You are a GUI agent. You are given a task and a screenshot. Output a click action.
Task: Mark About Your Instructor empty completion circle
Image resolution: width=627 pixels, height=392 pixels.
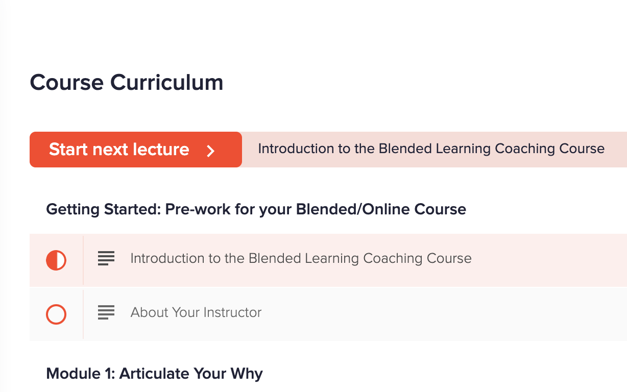tap(56, 314)
